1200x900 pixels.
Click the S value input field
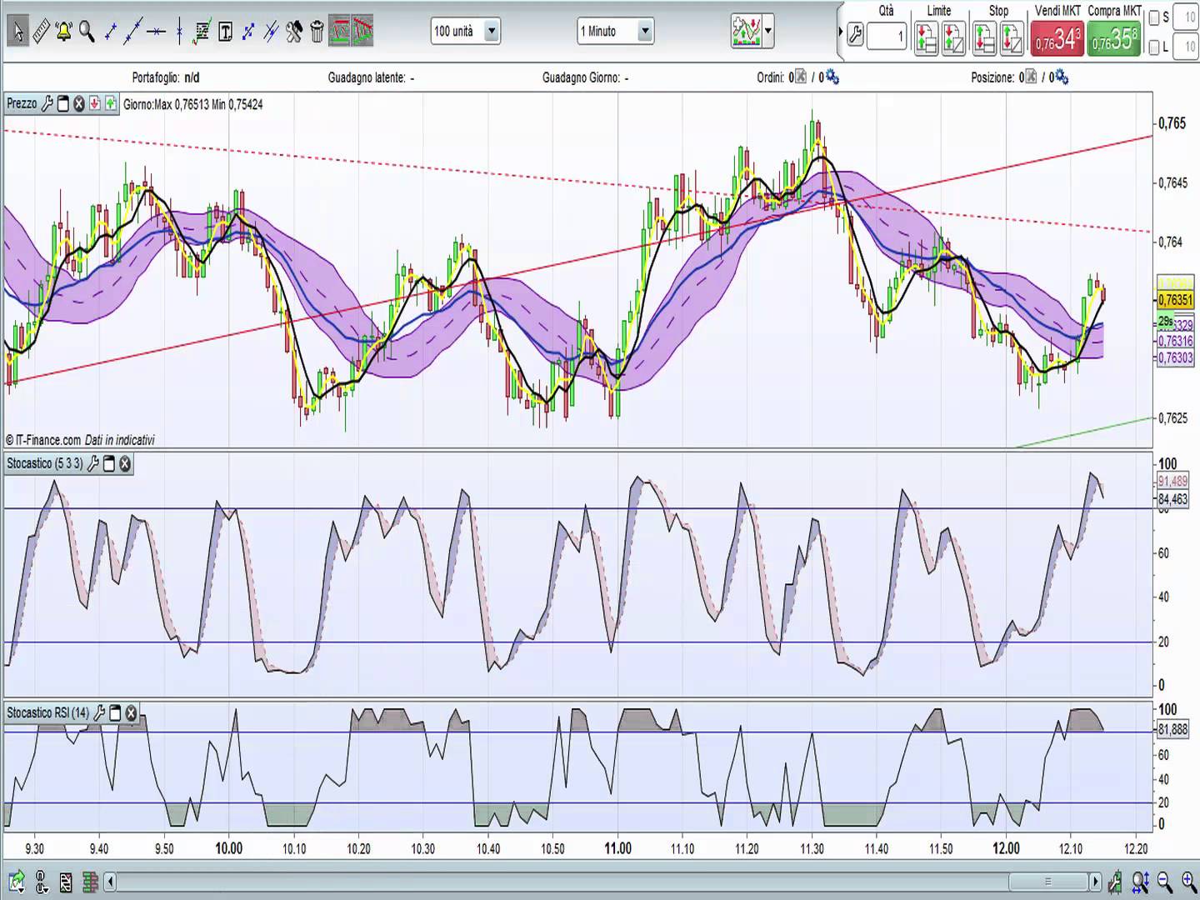tap(1185, 17)
